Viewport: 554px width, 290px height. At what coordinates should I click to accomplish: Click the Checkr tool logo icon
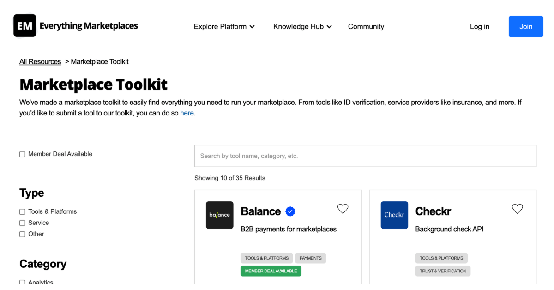[394, 215]
